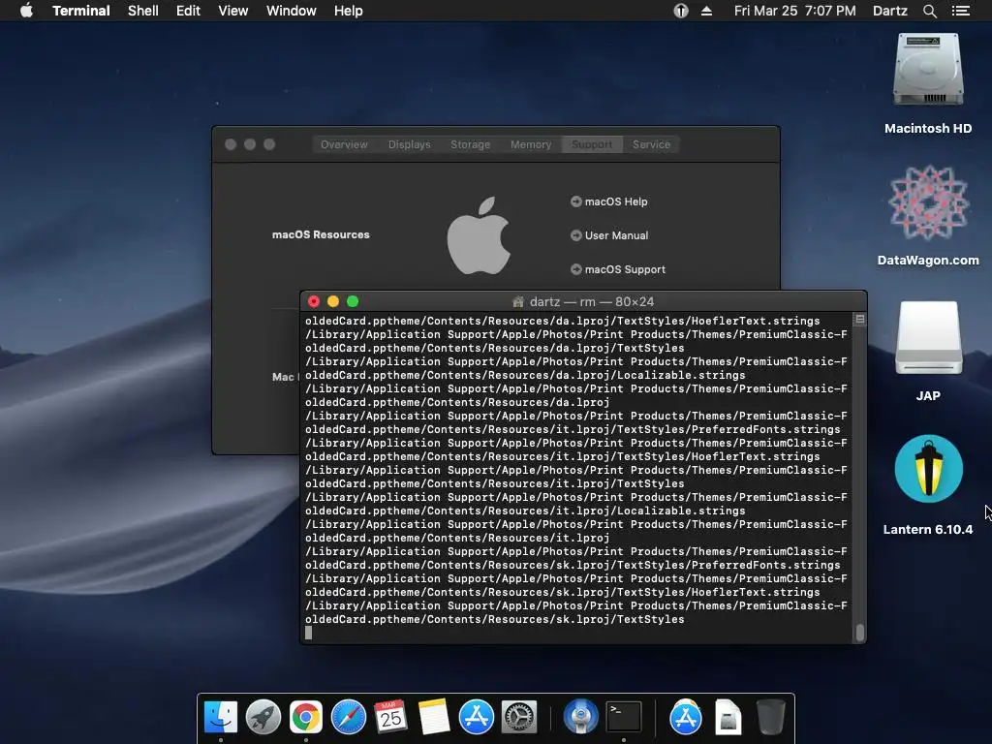Click line ending 'Resources/it.lproj' in Terminal

click(x=457, y=538)
